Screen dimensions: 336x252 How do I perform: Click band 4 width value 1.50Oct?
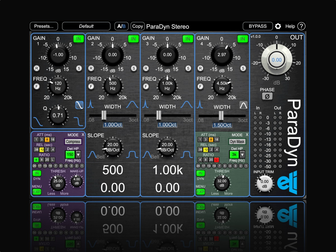pos(222,125)
